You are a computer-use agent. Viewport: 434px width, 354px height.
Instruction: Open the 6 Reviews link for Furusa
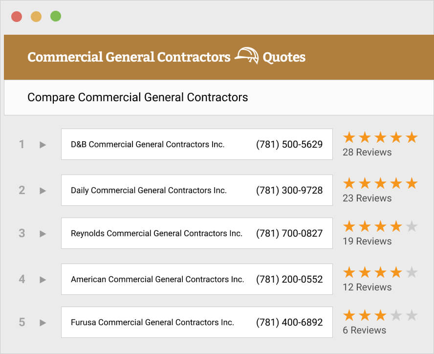coord(364,330)
